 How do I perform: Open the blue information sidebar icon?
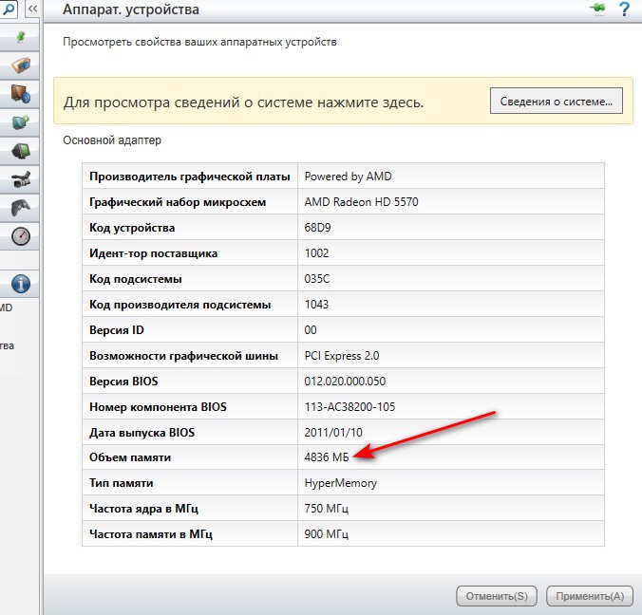point(21,284)
